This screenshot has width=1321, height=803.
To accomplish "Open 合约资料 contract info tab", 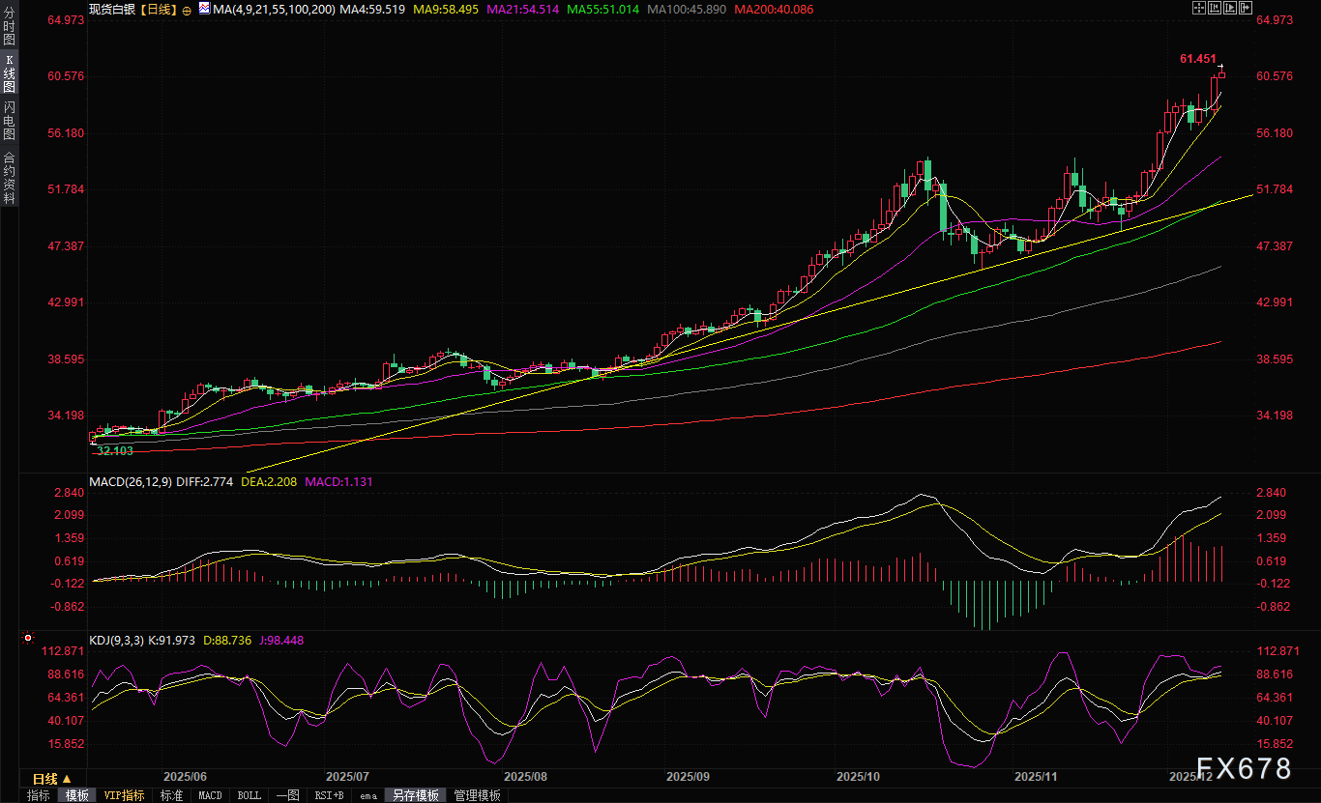I will pyautogui.click(x=9, y=177).
